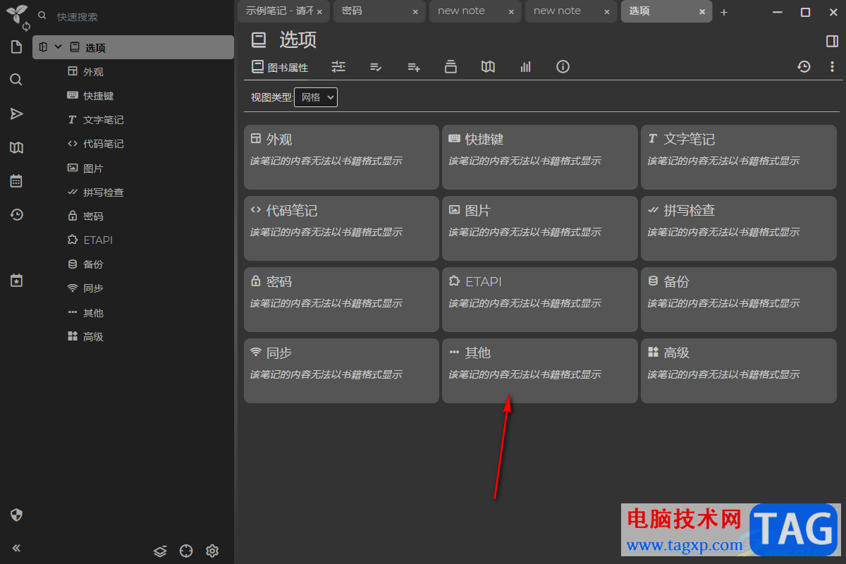Open the 视图类型 dropdown
846x564 pixels.
pyautogui.click(x=316, y=97)
